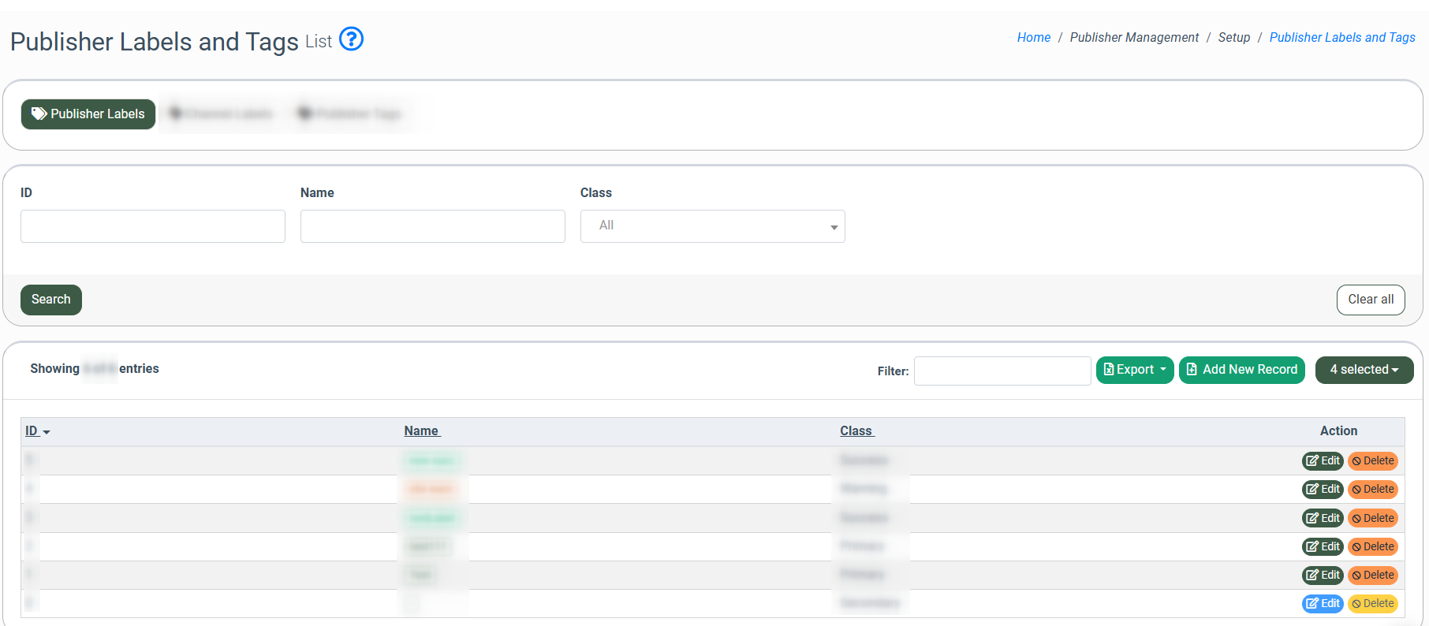Sort the table by Class column
This screenshot has width=1429, height=626.
click(x=856, y=431)
